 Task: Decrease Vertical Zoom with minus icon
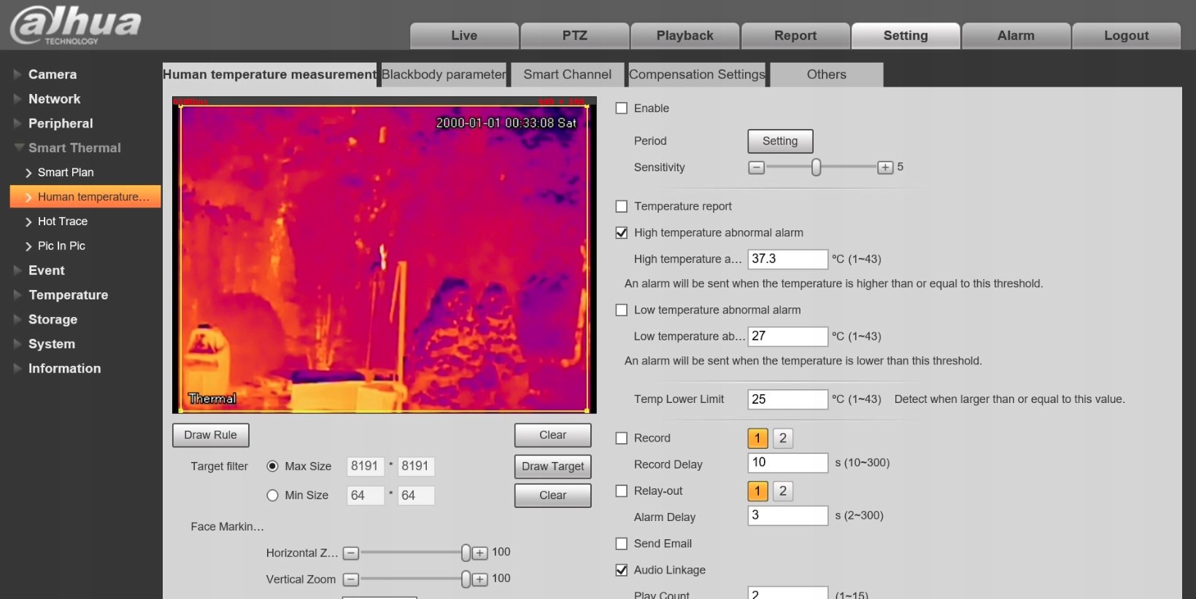point(351,579)
